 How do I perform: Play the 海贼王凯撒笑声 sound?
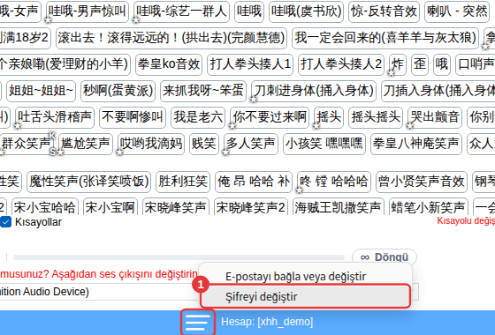point(338,206)
